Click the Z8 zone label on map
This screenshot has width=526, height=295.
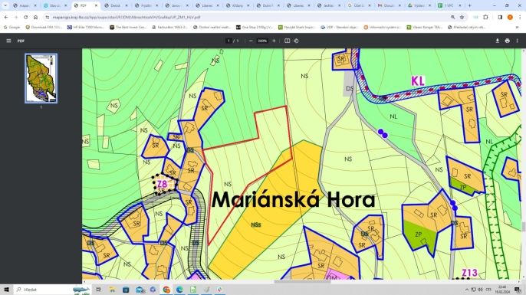pos(162,184)
